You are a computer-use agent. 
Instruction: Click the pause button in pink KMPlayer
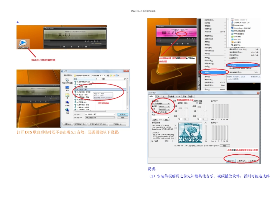(x=177, y=43)
